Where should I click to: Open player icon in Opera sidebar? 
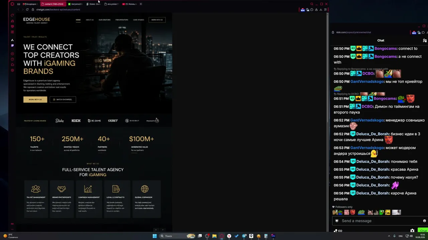click(12, 54)
